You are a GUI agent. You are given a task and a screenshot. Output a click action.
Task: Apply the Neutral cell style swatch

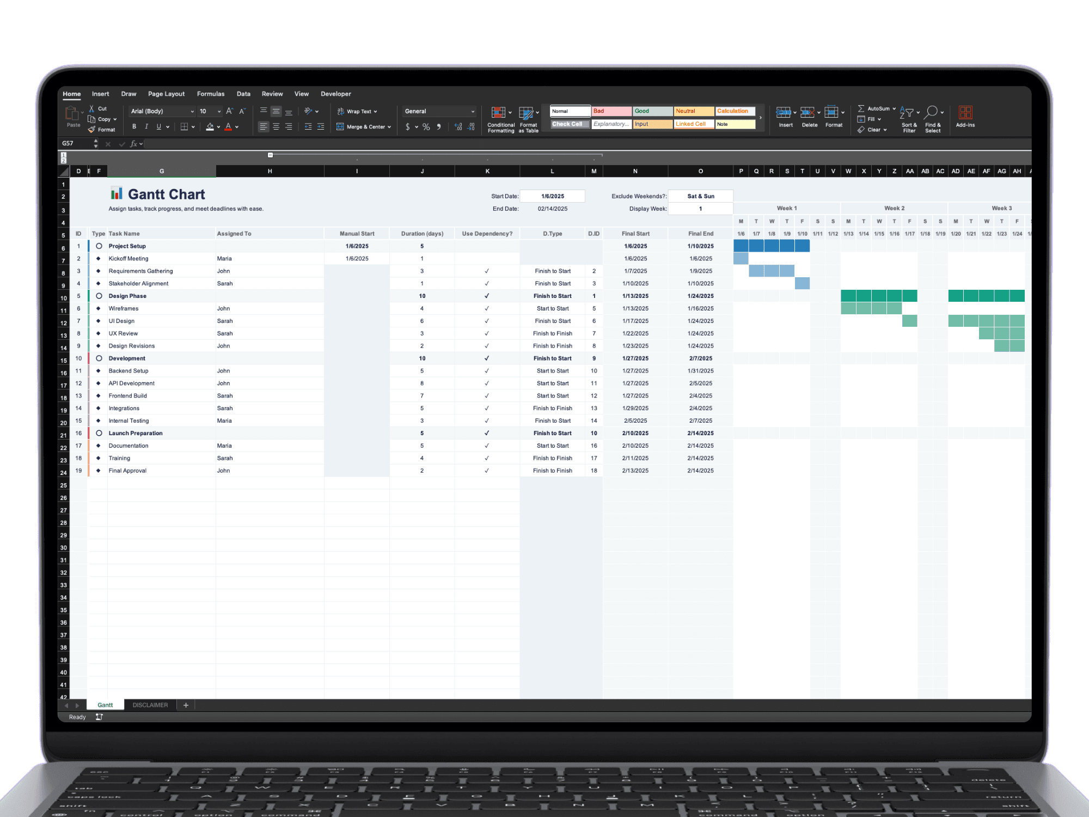(694, 111)
